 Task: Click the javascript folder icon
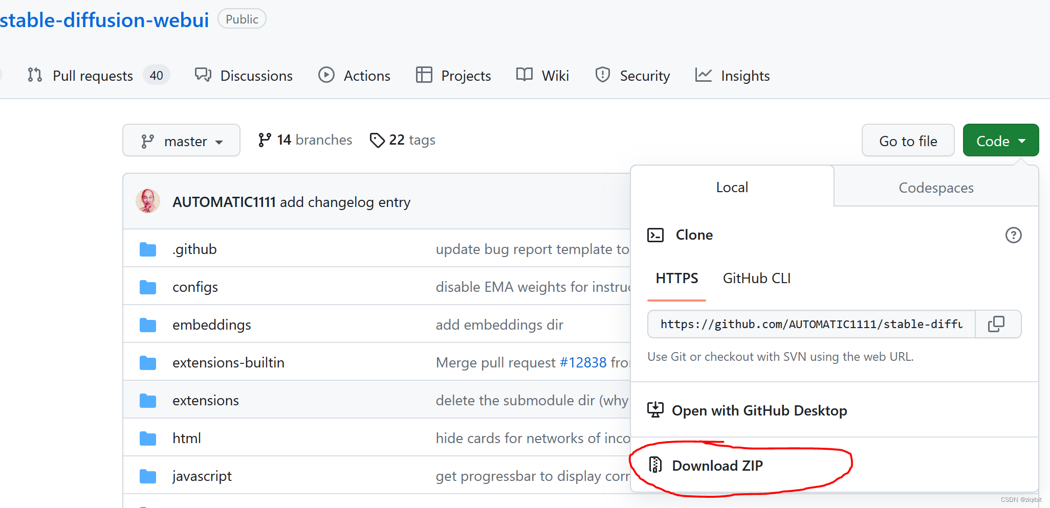[148, 476]
